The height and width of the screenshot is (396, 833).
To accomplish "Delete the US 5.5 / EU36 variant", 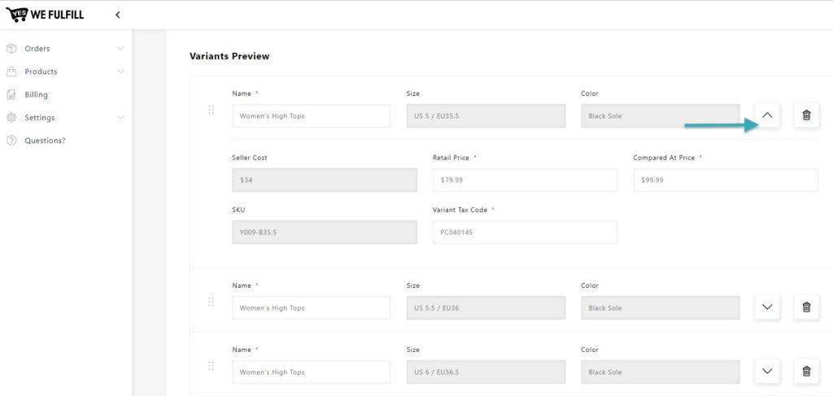I will 806,307.
